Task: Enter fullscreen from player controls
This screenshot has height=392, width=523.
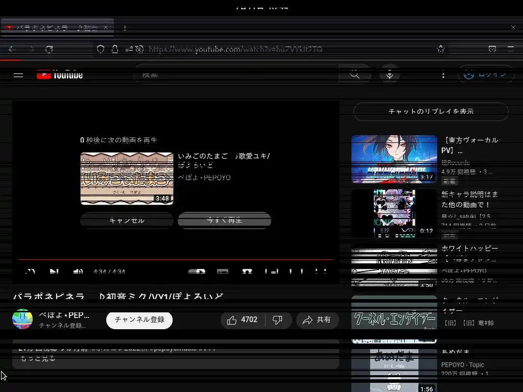Action: coord(321,272)
